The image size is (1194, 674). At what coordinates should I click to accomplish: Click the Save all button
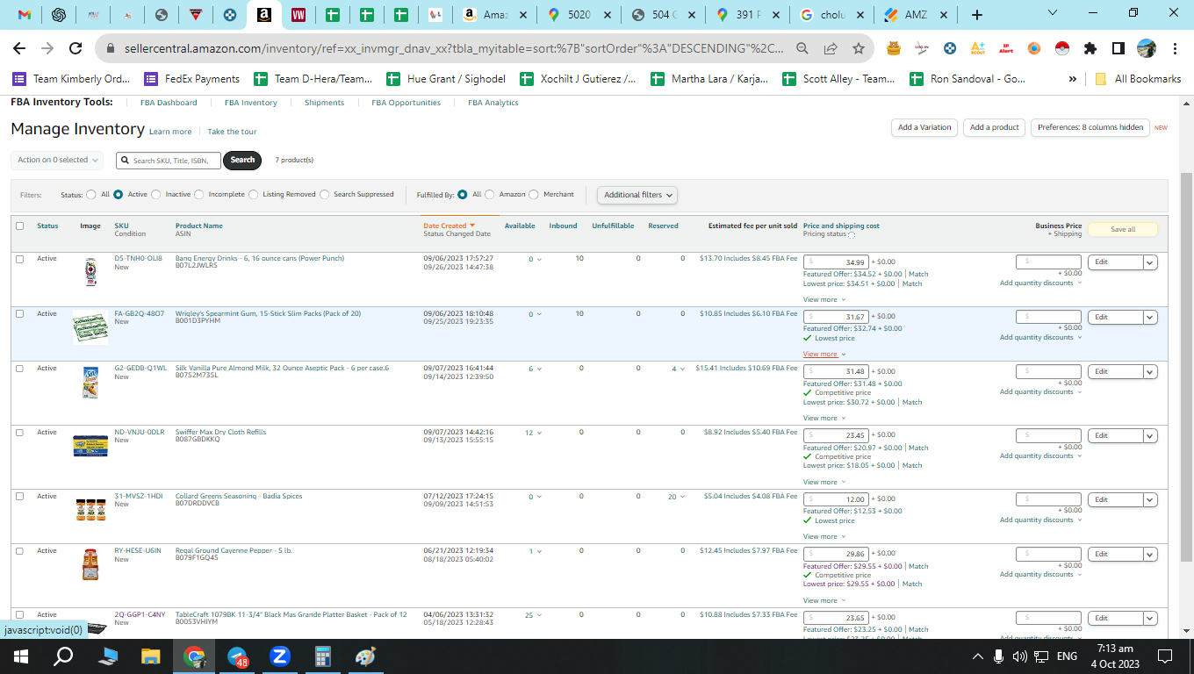pyautogui.click(x=1123, y=230)
